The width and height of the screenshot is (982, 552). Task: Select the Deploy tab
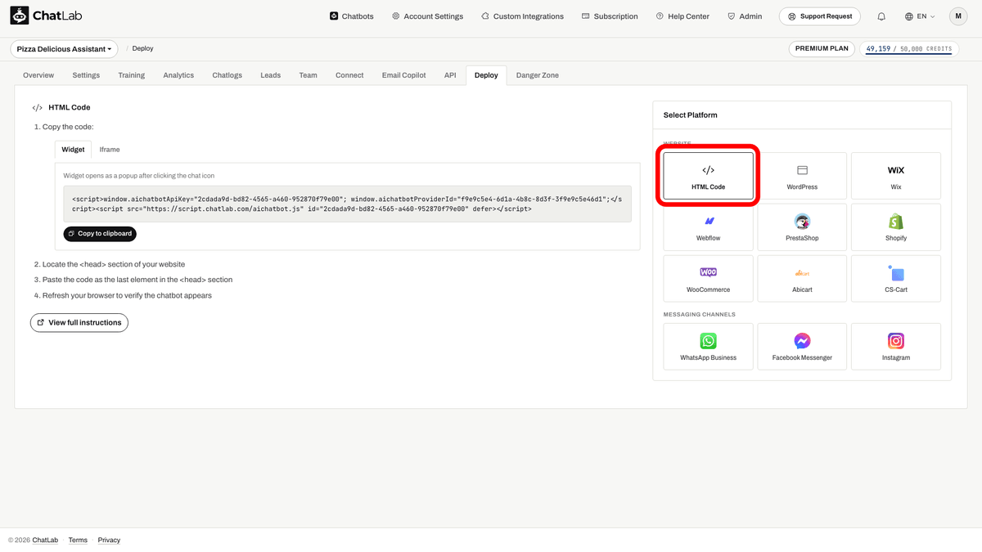point(486,75)
